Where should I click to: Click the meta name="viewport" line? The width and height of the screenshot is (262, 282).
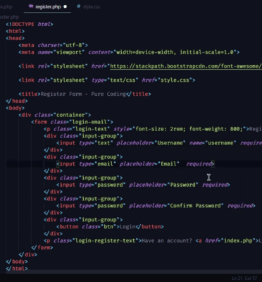click(129, 52)
